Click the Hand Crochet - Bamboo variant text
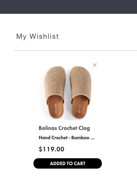Screen dimensions: 137x189 pos(67,138)
